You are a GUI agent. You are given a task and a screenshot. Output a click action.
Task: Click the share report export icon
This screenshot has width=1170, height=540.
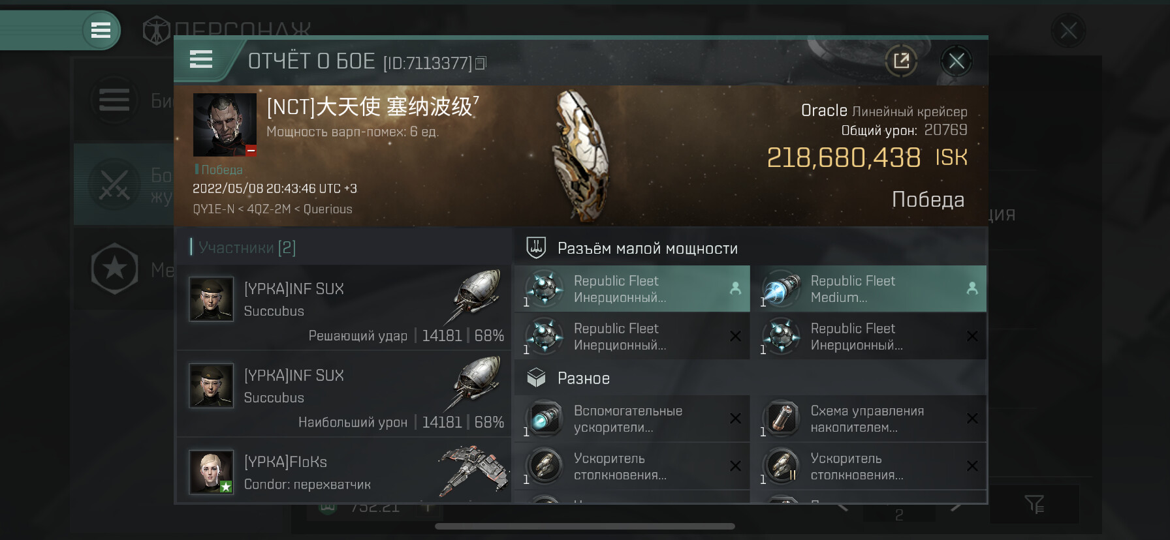(901, 61)
